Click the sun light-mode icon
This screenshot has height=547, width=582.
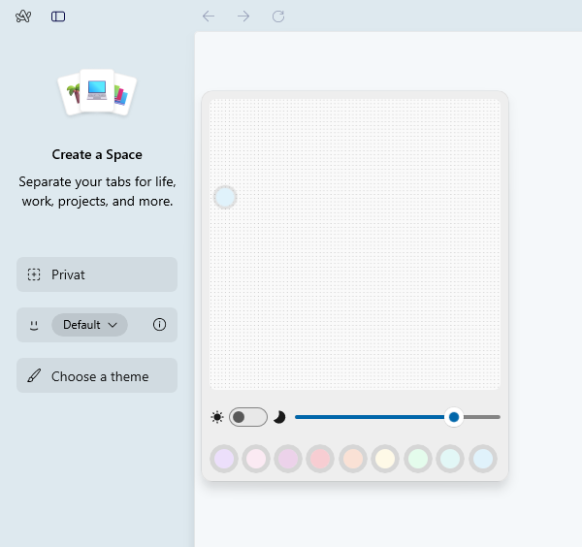pos(216,417)
